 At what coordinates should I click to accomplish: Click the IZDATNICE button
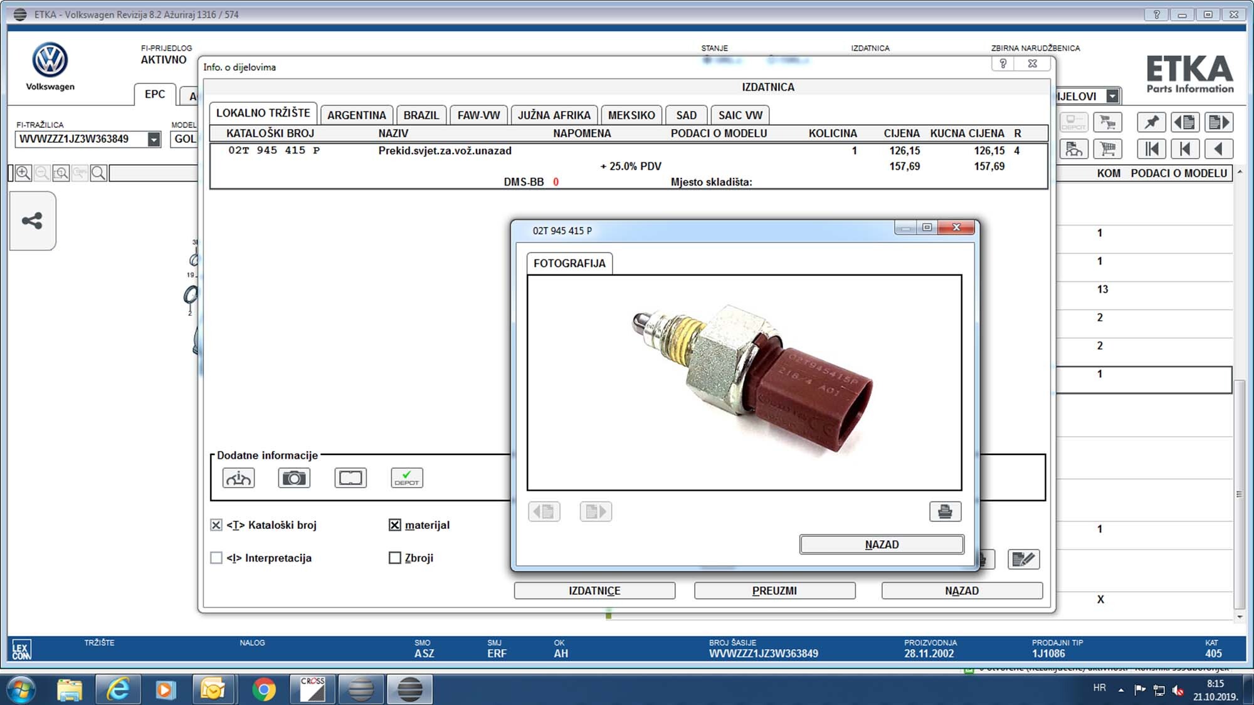pos(594,591)
